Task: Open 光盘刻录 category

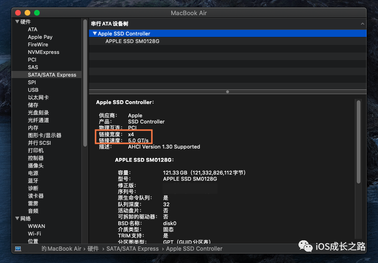Action: tap(38, 113)
